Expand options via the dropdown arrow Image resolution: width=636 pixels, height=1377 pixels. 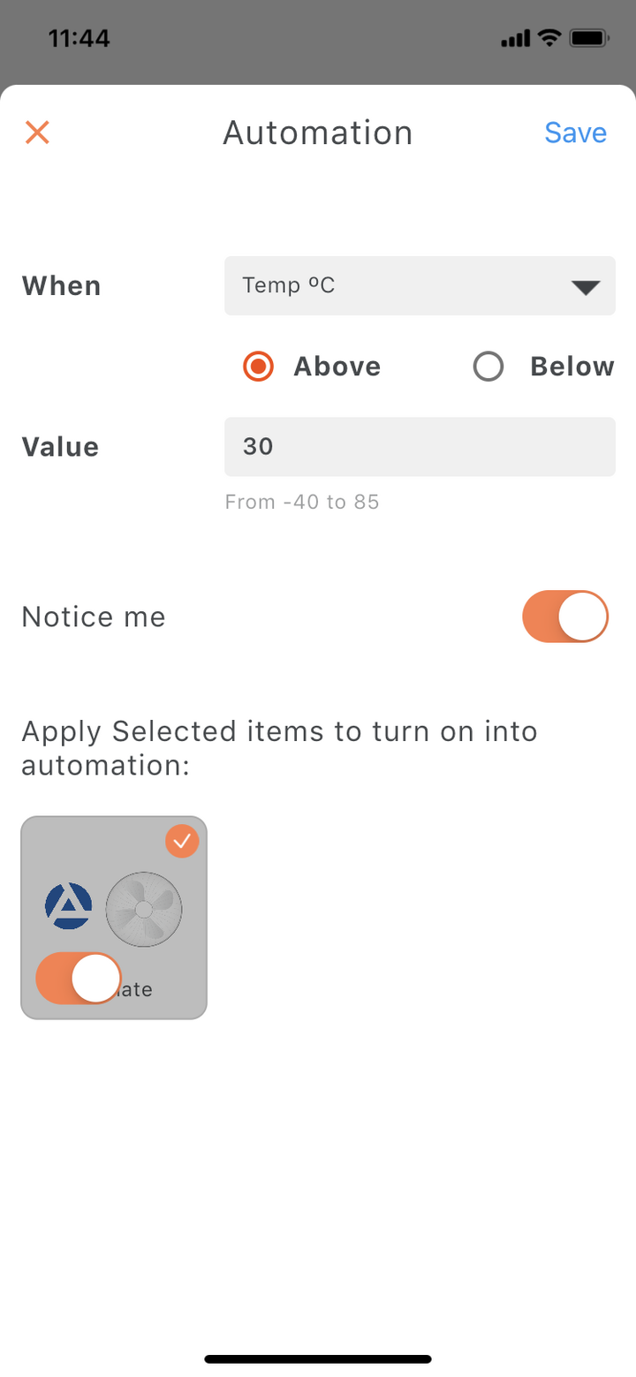(586, 287)
